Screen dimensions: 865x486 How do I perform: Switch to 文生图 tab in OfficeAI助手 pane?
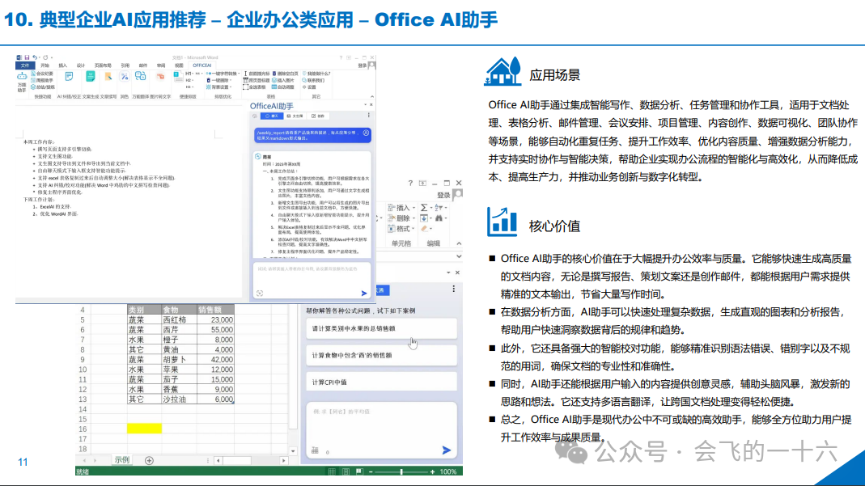pyautogui.click(x=295, y=116)
